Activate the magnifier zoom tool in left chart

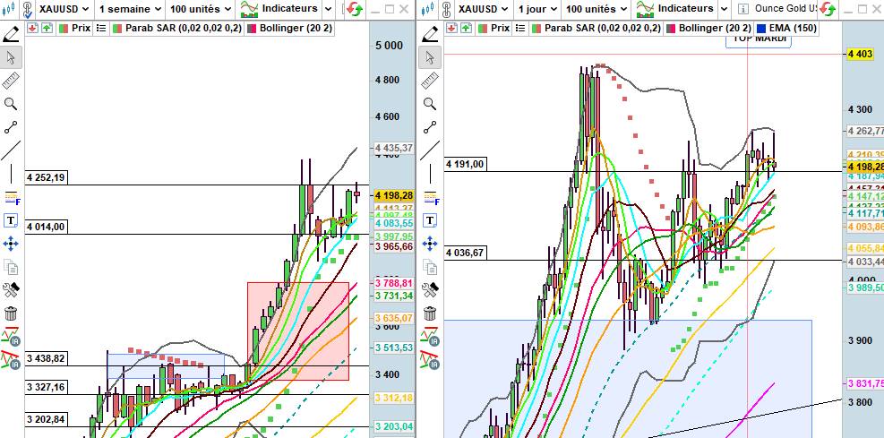[11, 104]
